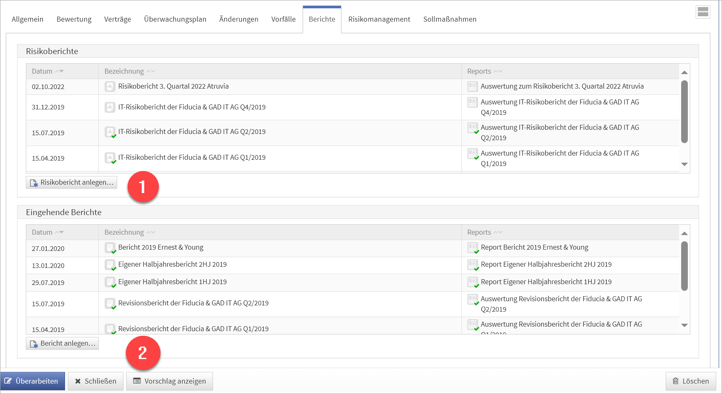The width and height of the screenshot is (722, 394).
Task: Click the Eingehende Berichte scrollbar thumb
Action: (684, 266)
